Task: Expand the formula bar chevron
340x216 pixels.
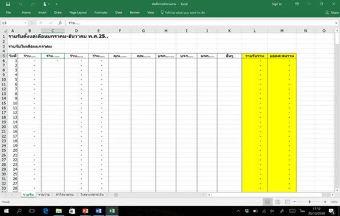Action: click(x=337, y=23)
